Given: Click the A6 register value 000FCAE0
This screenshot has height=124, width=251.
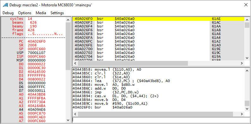Looking at the screenshot, I should coord(37,117).
